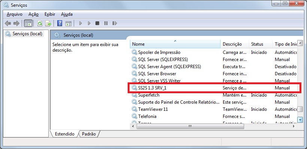This screenshot has width=307, height=149.
Task: Click the Start service play icon
Action: click(80, 24)
